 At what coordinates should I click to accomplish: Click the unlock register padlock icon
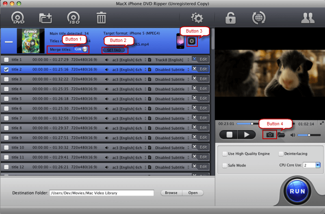point(230,18)
